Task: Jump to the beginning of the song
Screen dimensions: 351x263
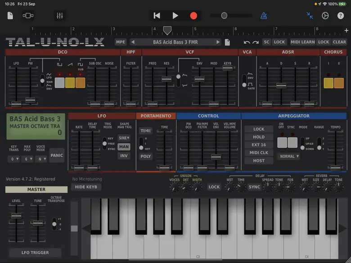Action: point(157,16)
